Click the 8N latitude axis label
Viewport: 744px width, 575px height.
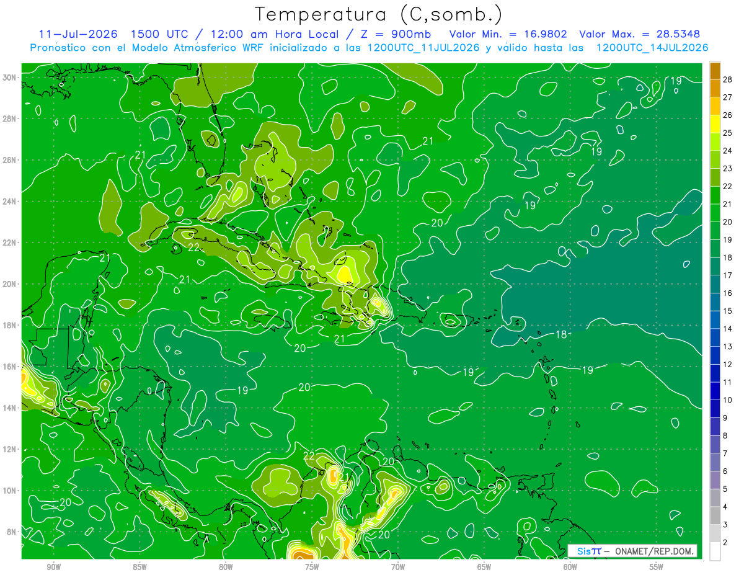coord(12,532)
